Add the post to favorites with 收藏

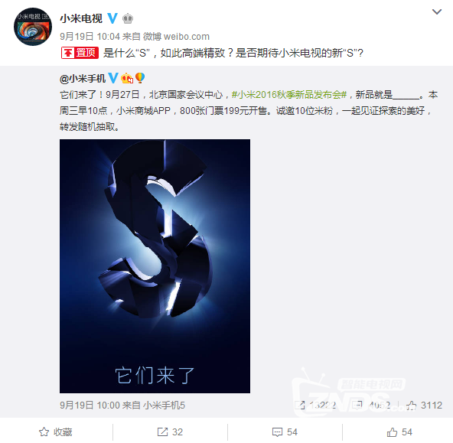pos(55,432)
